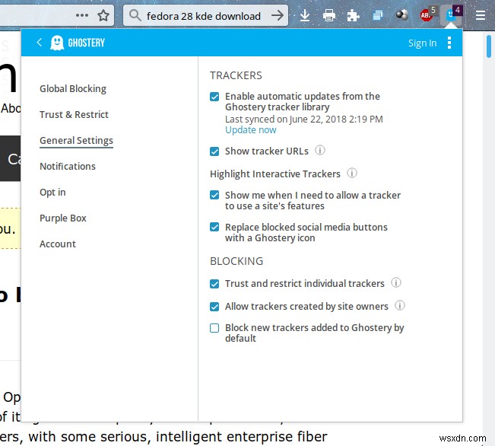Toggle the Show tracker URLs checkbox
Screen dimensions: 495x446
[214, 151]
